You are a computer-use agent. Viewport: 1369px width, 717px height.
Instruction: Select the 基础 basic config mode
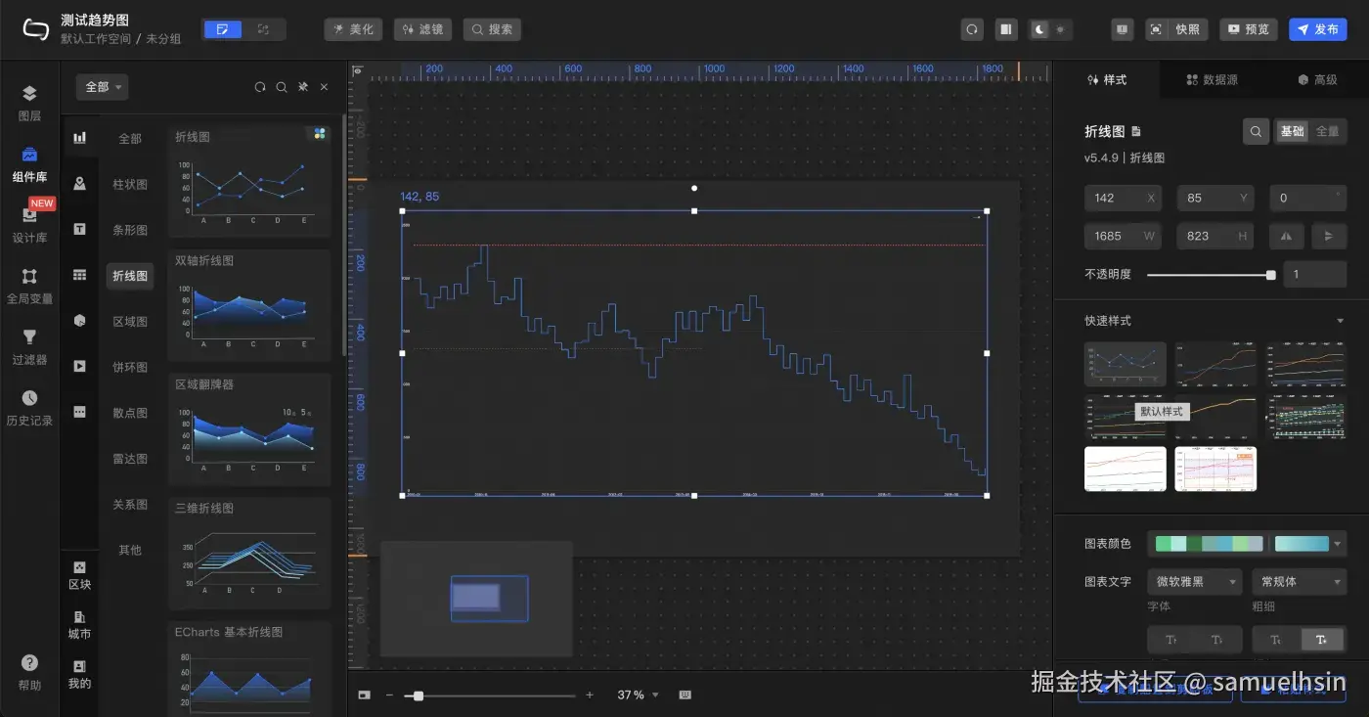[1292, 131]
